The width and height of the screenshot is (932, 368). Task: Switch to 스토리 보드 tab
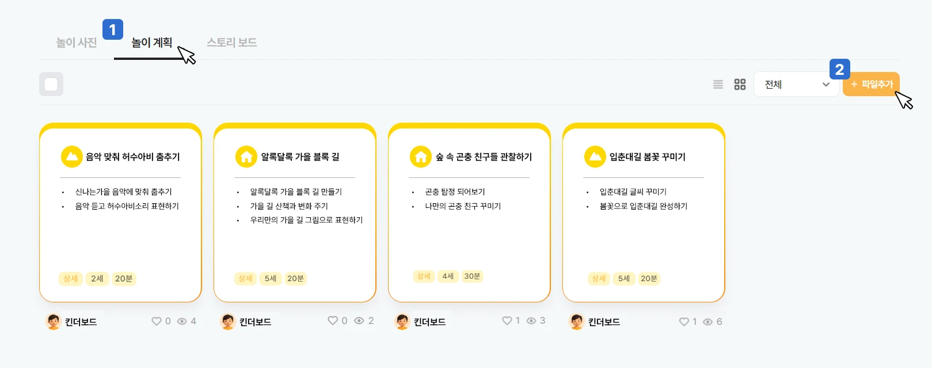tap(232, 43)
